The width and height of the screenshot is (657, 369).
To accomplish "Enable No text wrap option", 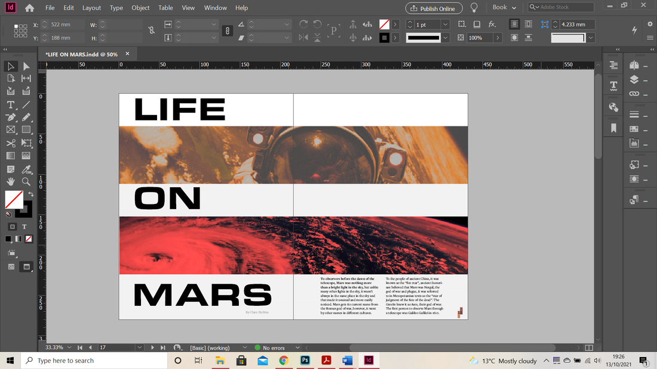I will (514, 24).
